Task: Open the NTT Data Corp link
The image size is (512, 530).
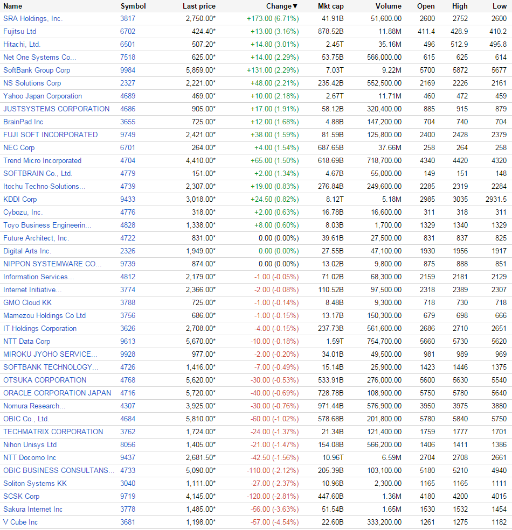Action: (27, 341)
